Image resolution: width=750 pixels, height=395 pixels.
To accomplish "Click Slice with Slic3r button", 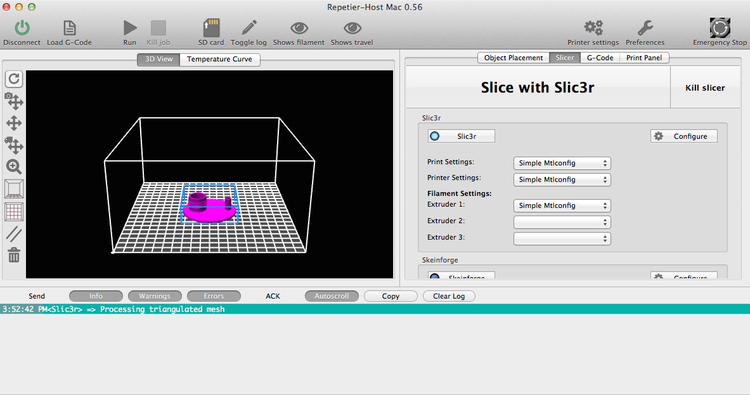I will (x=538, y=87).
